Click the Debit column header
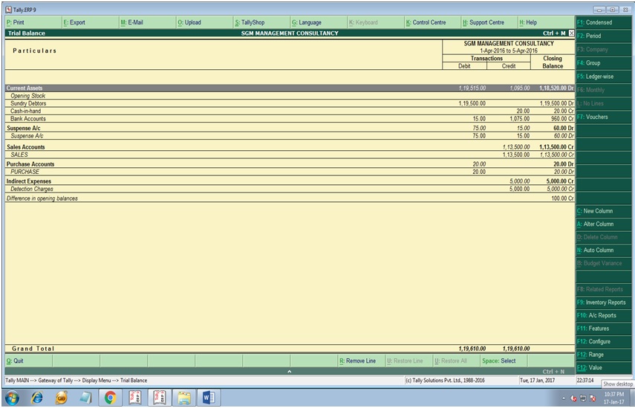The image size is (635, 408). pyautogui.click(x=464, y=66)
